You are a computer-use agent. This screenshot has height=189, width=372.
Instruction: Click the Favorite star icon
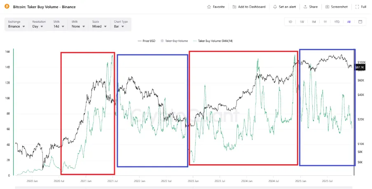(x=209, y=7)
